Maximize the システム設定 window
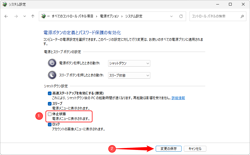This screenshot has width=250, height=155. pos(230,4)
